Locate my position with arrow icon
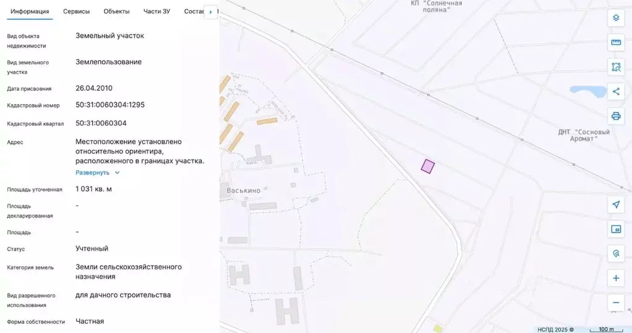Image resolution: width=632 pixels, height=333 pixels. point(616,205)
